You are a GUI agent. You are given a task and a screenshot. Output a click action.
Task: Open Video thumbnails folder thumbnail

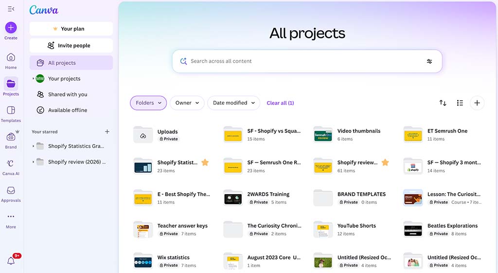pos(323,135)
